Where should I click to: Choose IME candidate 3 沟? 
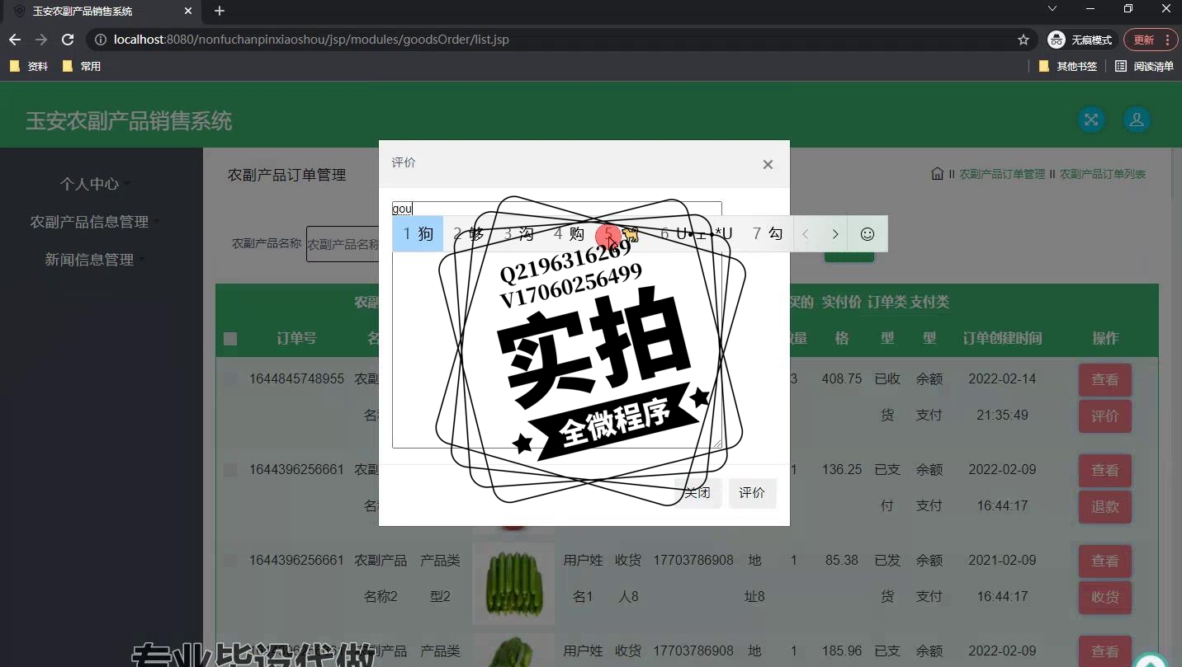click(519, 234)
